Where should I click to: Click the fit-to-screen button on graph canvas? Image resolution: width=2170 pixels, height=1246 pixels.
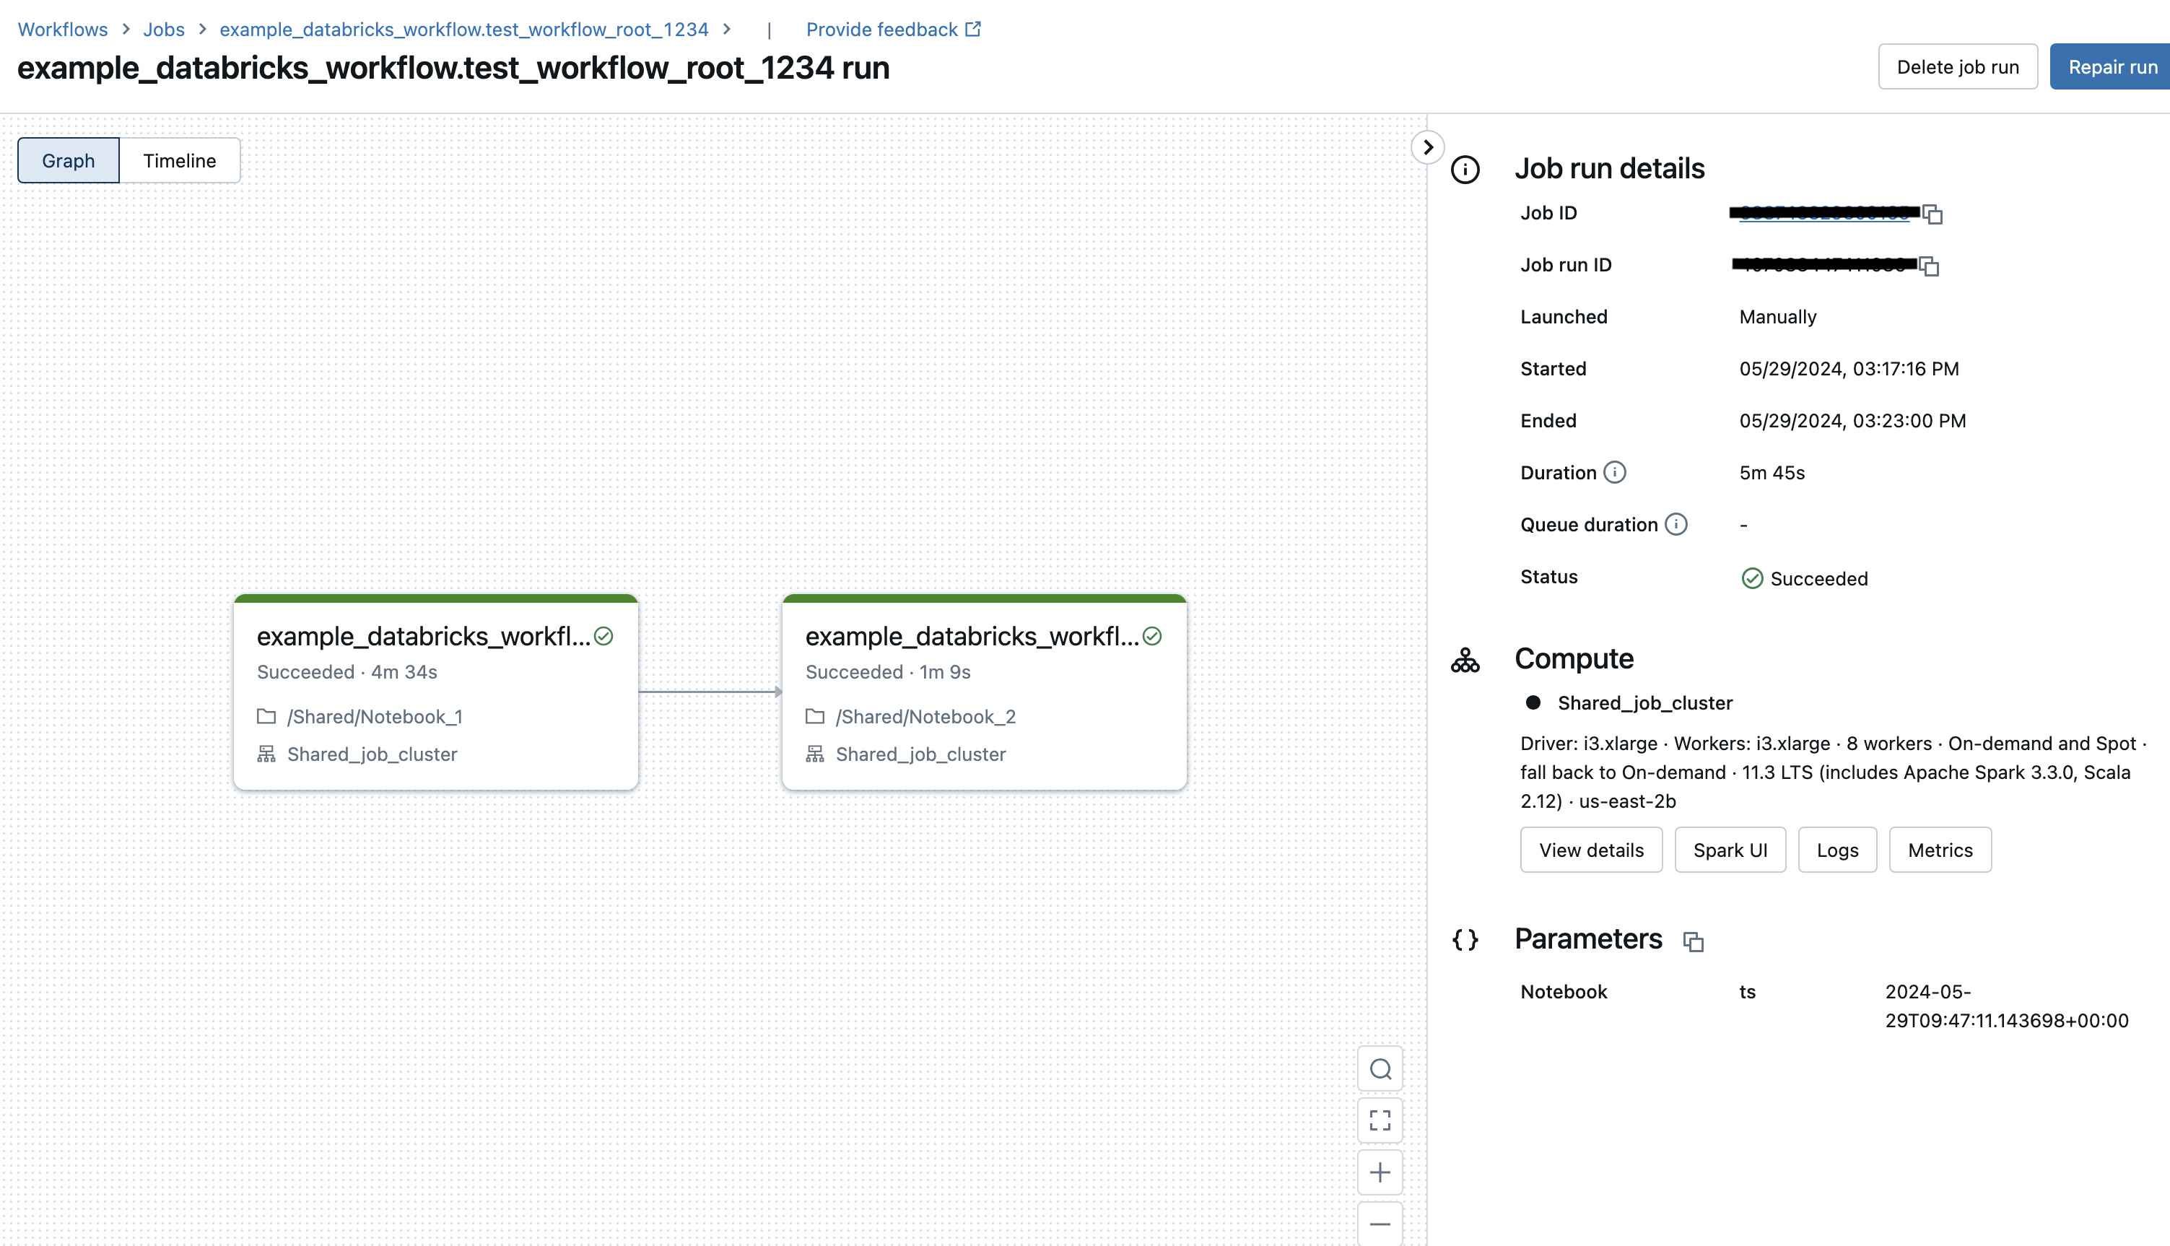[1380, 1120]
